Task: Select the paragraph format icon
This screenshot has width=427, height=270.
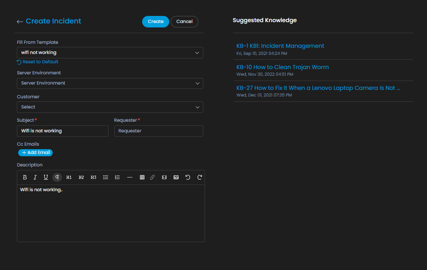Action: [57, 177]
